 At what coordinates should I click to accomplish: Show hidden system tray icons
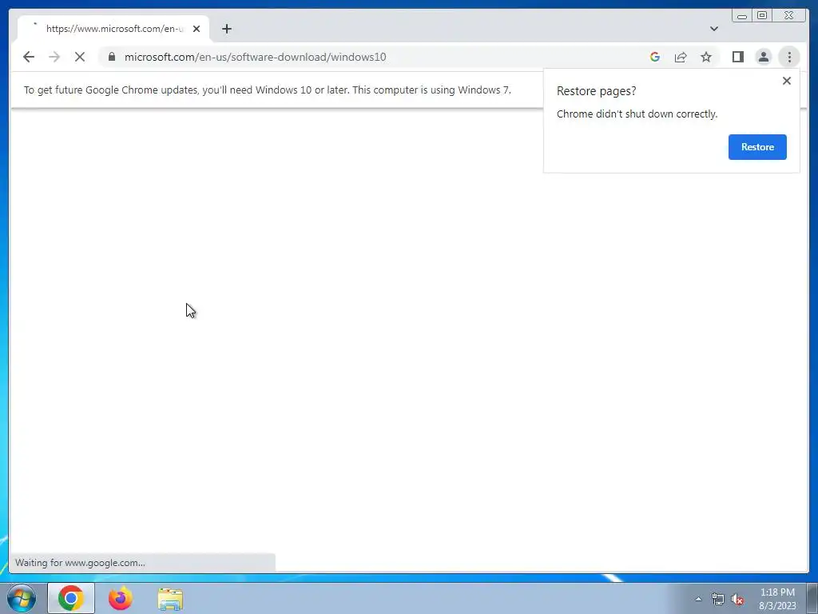coord(698,599)
